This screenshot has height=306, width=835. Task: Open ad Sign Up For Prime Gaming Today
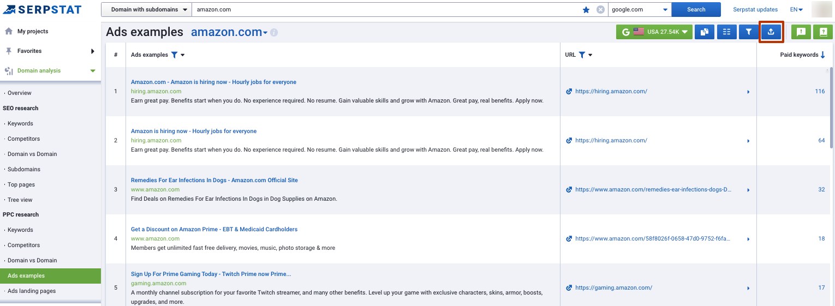[x=211, y=274]
